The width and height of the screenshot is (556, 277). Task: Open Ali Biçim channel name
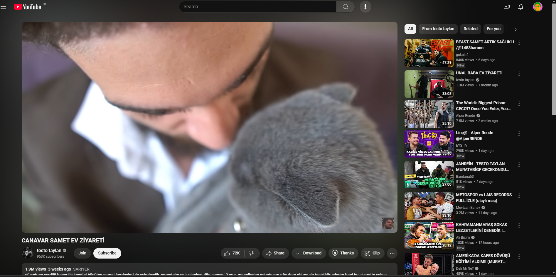[x=463, y=237]
